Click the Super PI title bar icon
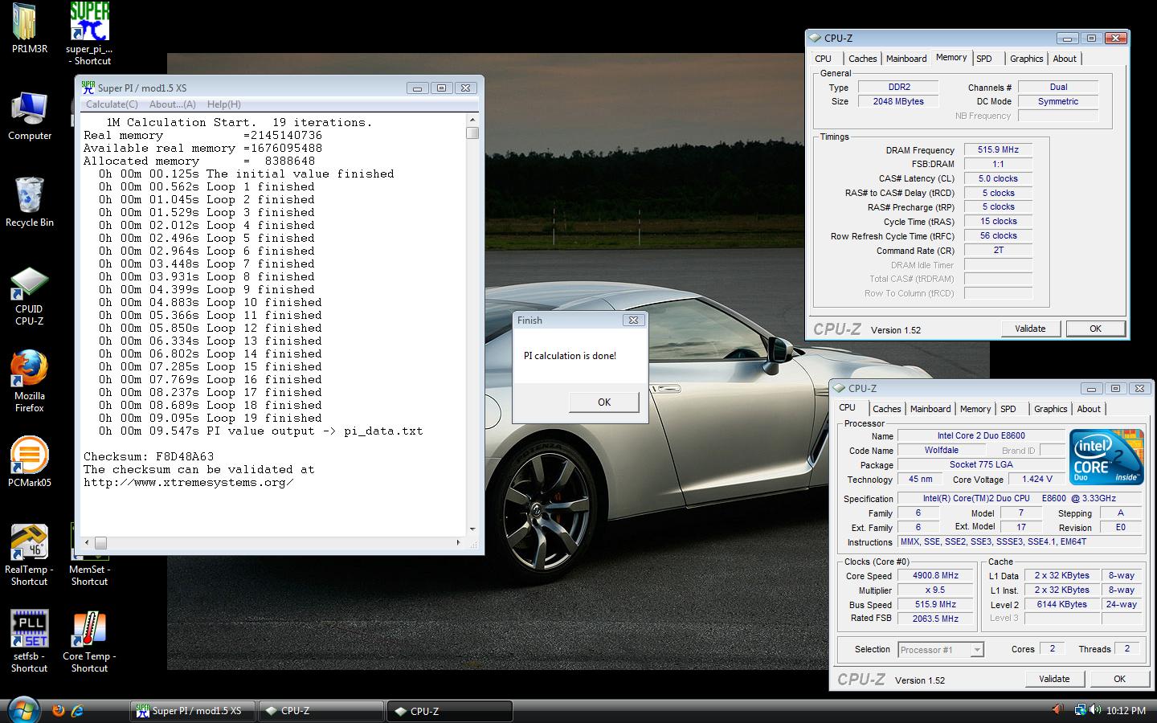 (x=88, y=88)
